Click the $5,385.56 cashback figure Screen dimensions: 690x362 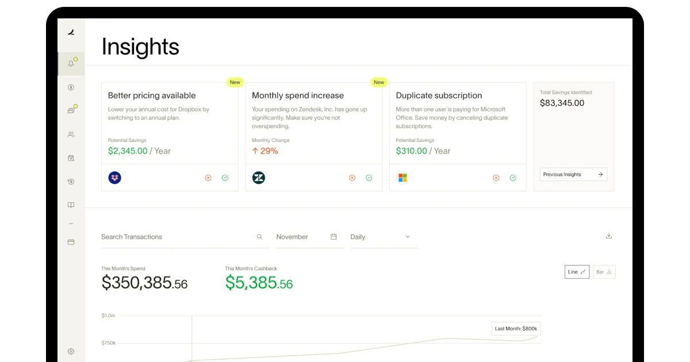[259, 283]
